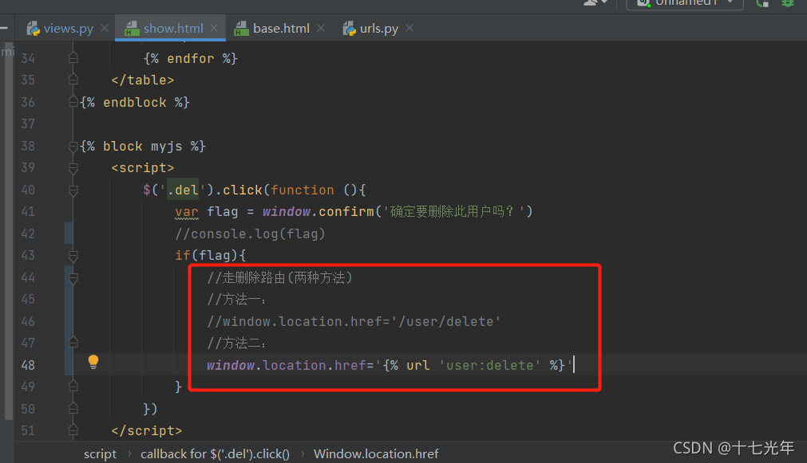Viewport: 807px width, 463px height.
Task: Close the show.html tab
Action: click(x=214, y=28)
